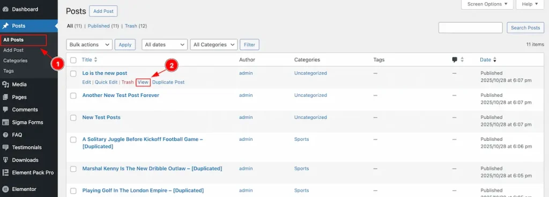
Task: Sort by Date column arrow
Action: 495,60
